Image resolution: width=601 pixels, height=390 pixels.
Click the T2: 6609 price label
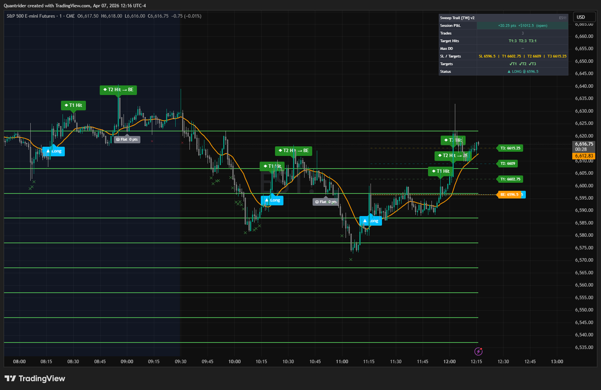tap(506, 163)
